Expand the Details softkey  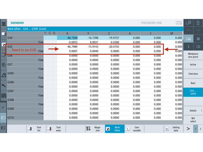193,111
